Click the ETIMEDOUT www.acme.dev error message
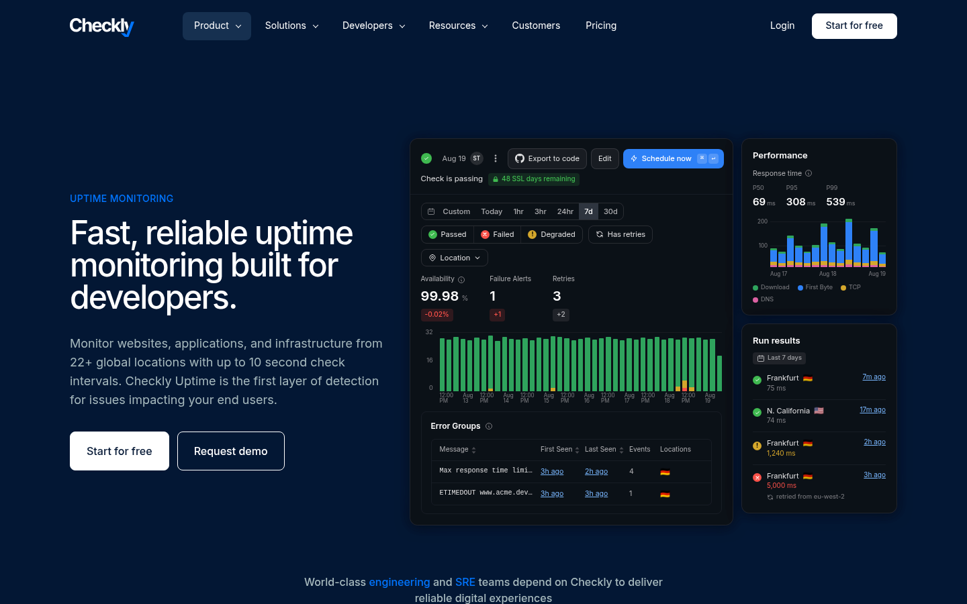This screenshot has width=967, height=604. (486, 493)
